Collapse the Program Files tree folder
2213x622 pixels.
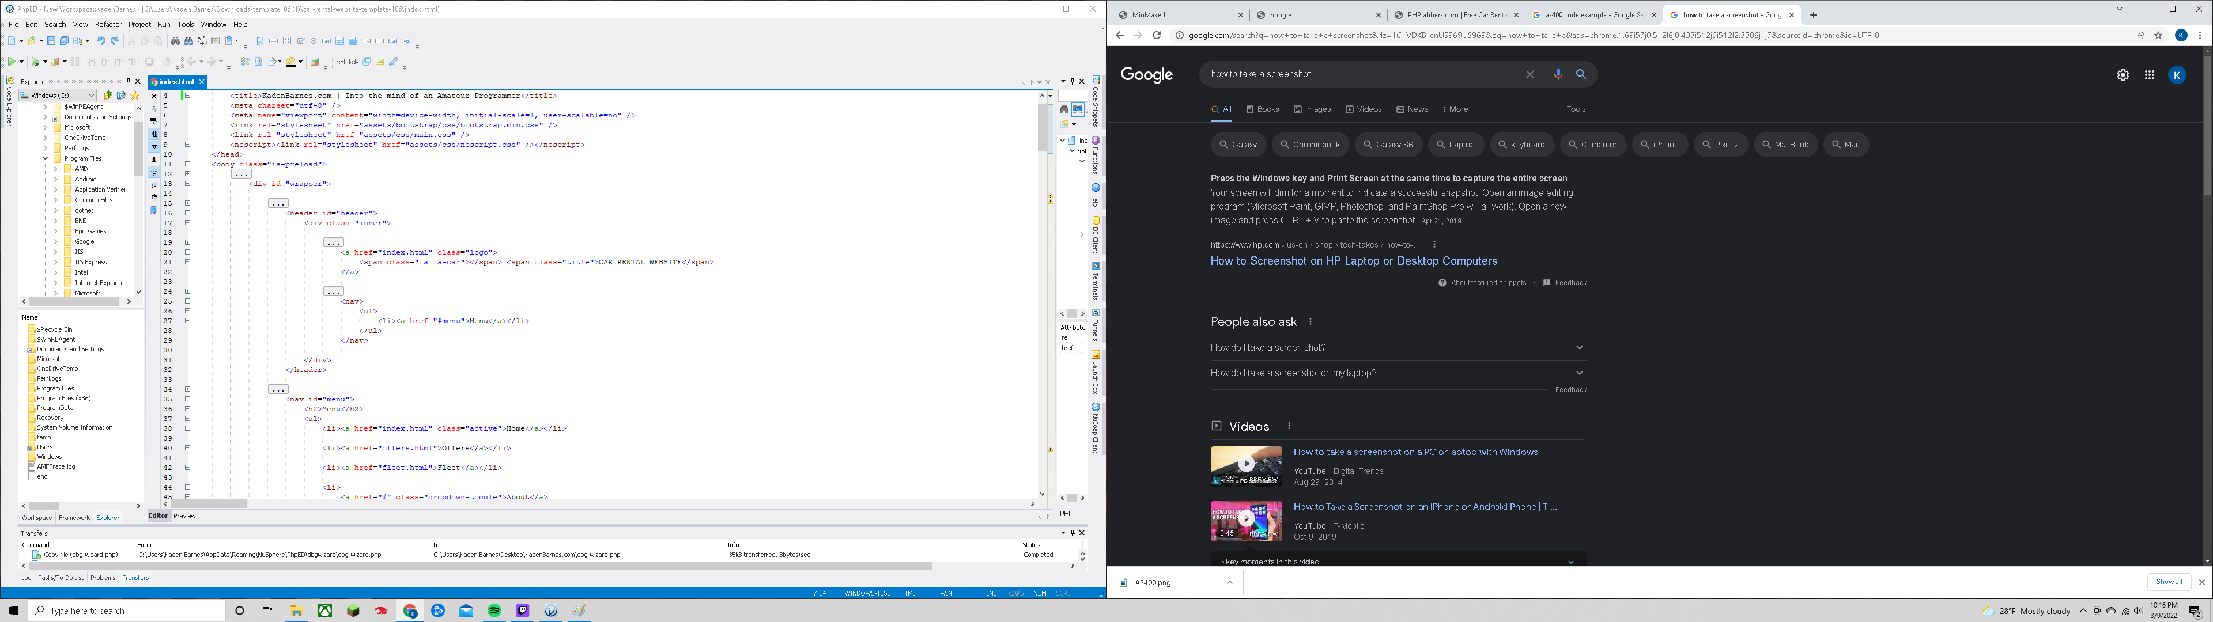(x=46, y=159)
